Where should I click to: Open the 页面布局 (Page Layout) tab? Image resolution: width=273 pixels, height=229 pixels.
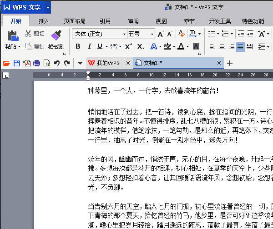pos(74,21)
